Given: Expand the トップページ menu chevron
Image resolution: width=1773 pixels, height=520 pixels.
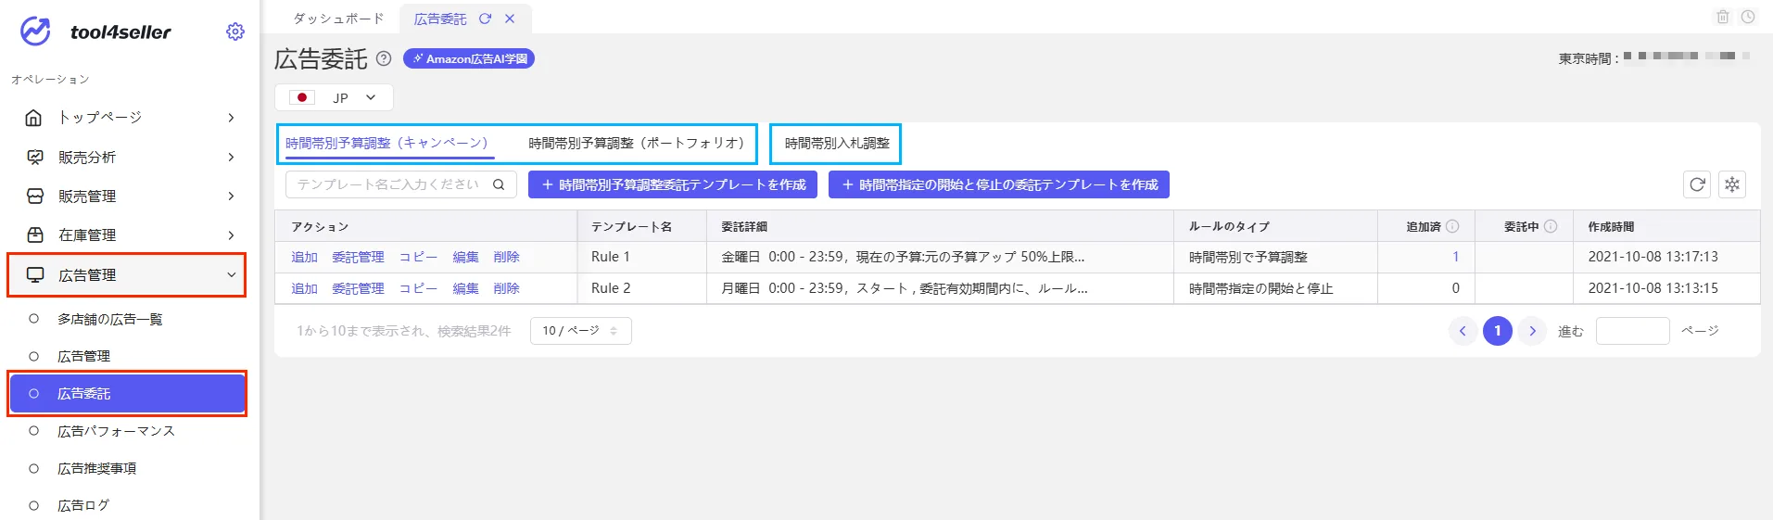Looking at the screenshot, I should point(231,118).
